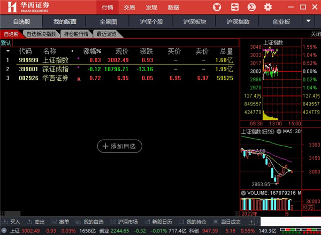Screen dimensions: 321x235
Task: Sort by the 涨跌 column header
Action: [x=147, y=51]
